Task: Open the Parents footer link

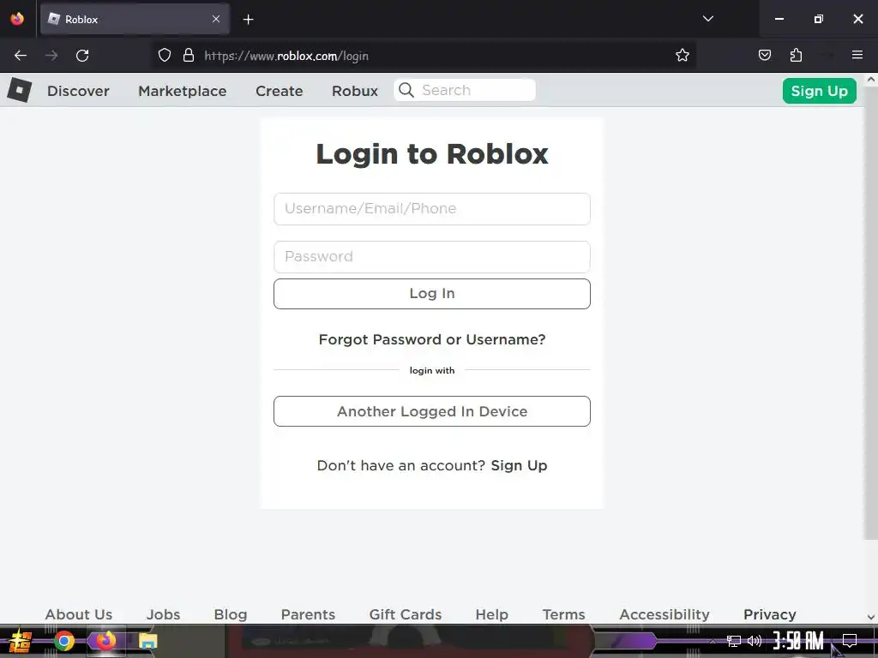Action: coord(308,614)
